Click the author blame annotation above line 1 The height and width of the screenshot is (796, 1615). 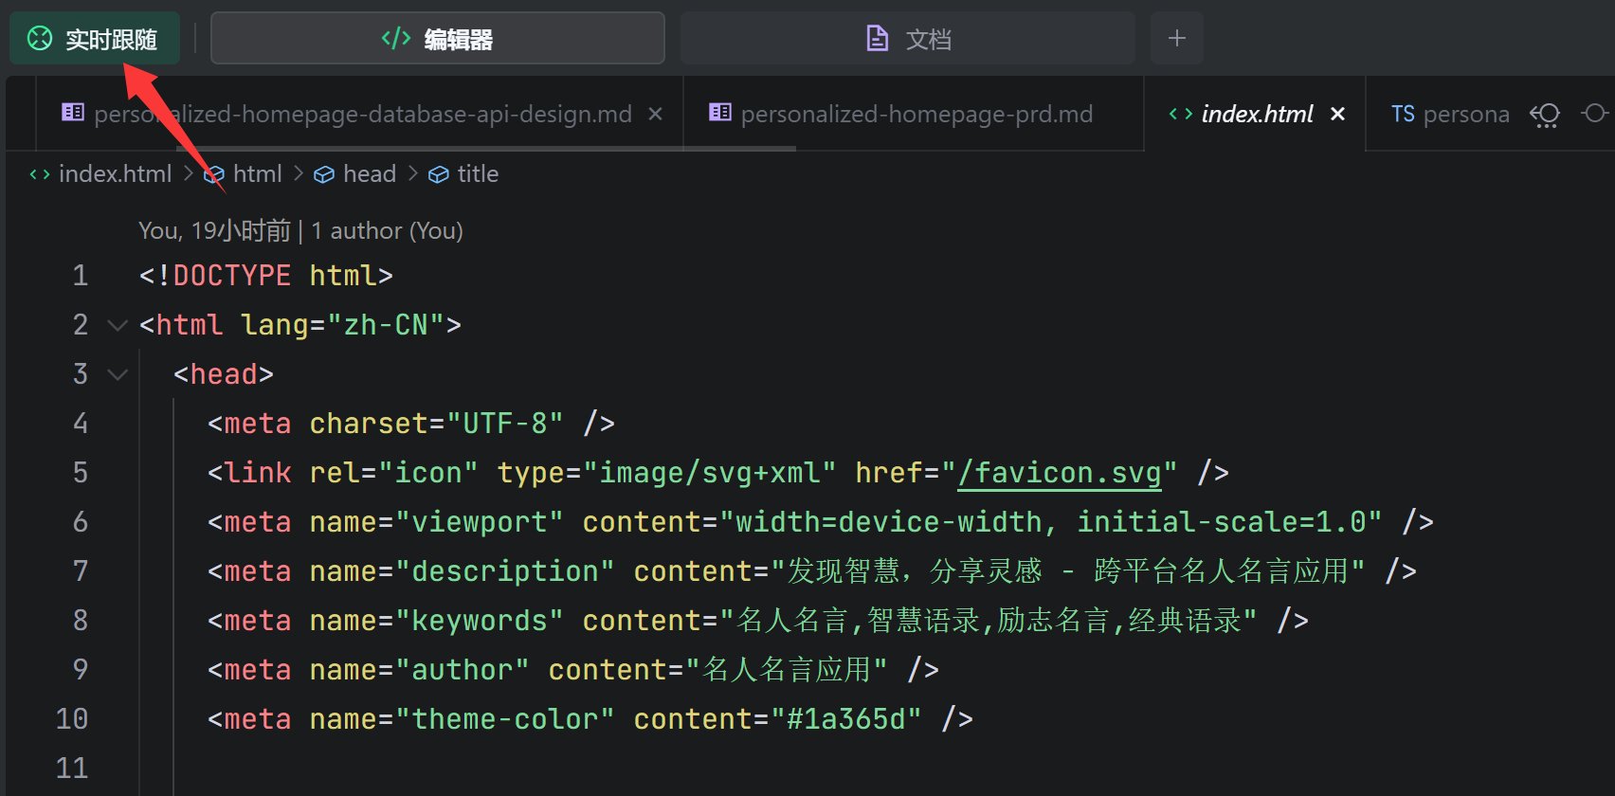pos(300,231)
